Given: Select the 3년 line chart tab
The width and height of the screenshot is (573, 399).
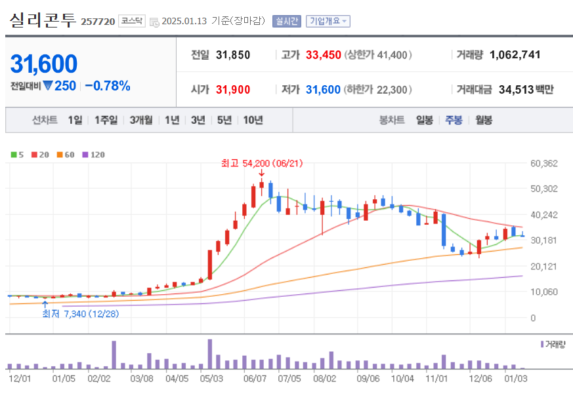Looking at the screenshot, I should [198, 120].
